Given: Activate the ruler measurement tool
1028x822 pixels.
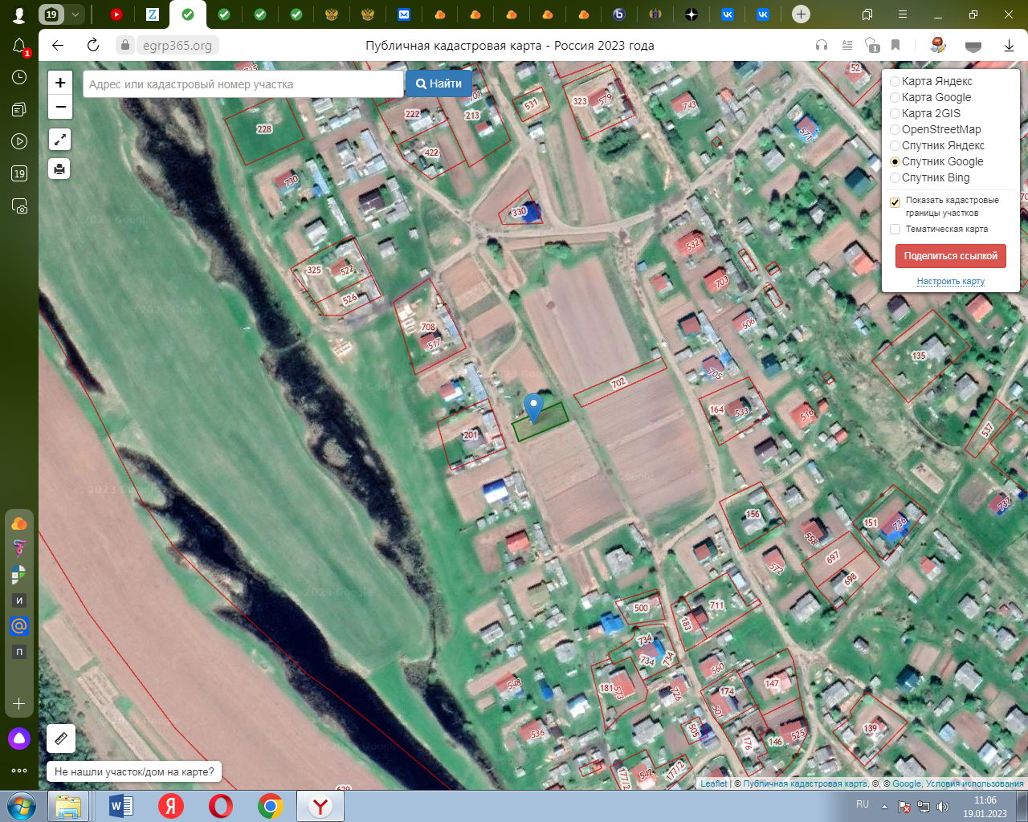Looking at the screenshot, I should point(61,739).
